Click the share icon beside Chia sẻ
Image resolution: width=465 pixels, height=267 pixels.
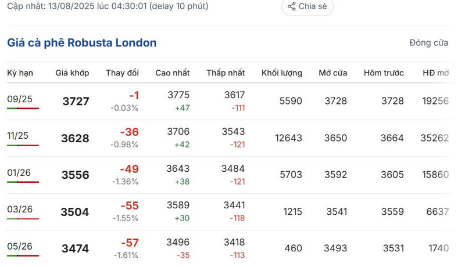pyautogui.click(x=291, y=6)
